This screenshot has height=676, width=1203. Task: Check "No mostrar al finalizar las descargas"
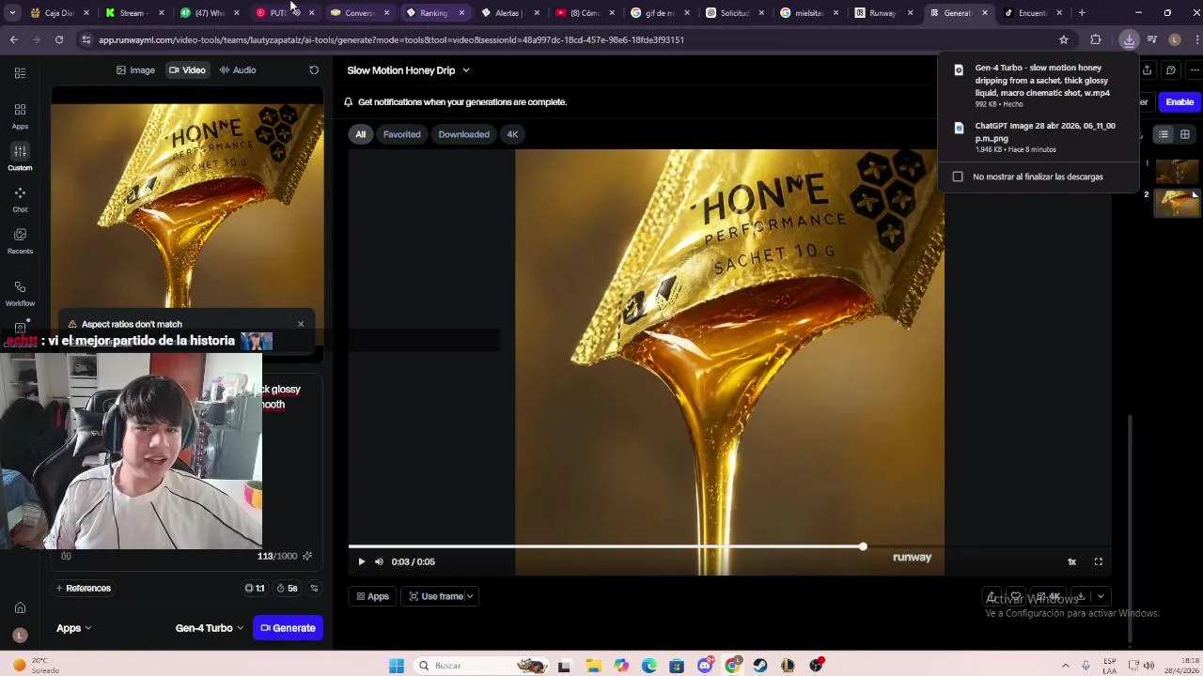tap(958, 177)
